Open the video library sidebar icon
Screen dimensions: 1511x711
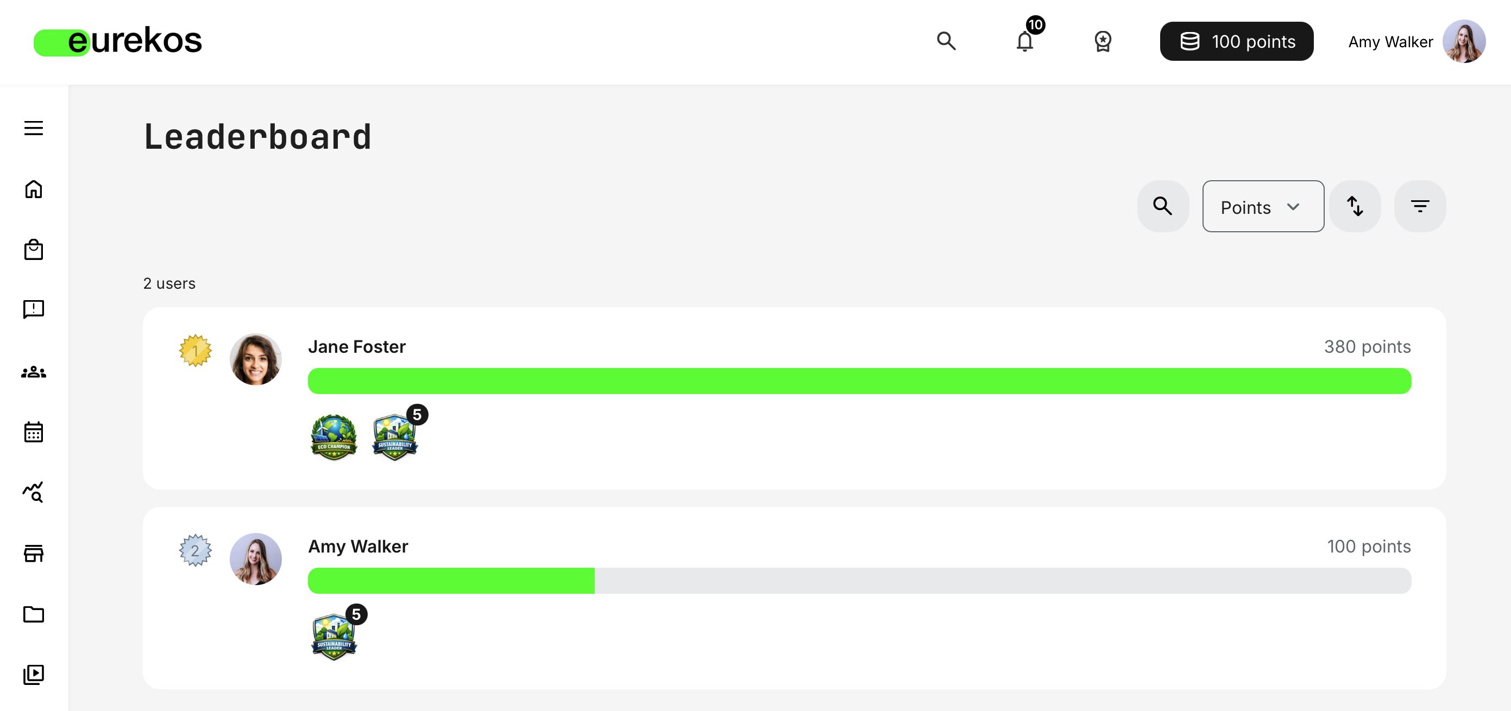pyautogui.click(x=34, y=674)
